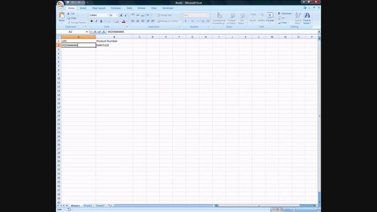Click Insert Function fx icon
This screenshot has height=212, width=377.
(104, 32)
